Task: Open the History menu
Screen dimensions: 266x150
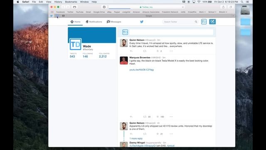Action: [58, 2]
